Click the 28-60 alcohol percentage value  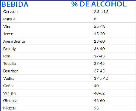(99, 41)
